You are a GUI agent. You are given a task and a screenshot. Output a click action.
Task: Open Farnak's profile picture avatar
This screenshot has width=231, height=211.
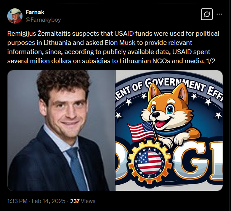(x=15, y=16)
